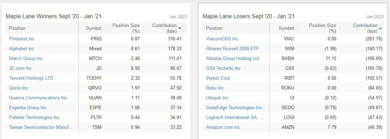This screenshot has width=390, height=139.
Task: Sort Losers table by Symbol header
Action: tap(286, 28)
